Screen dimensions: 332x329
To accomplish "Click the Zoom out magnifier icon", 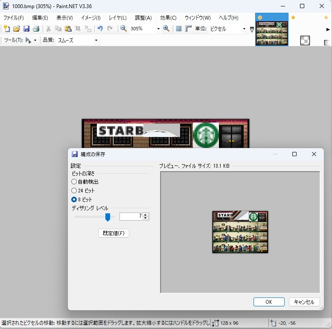I will point(123,29).
